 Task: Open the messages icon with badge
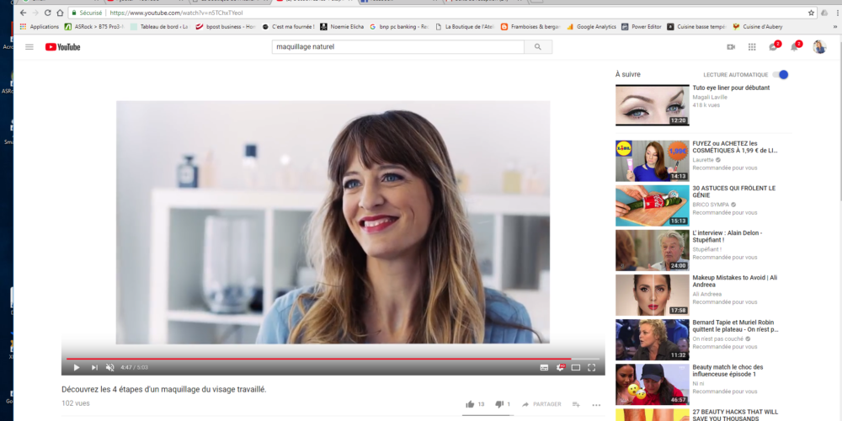pyautogui.click(x=773, y=47)
